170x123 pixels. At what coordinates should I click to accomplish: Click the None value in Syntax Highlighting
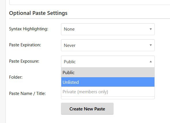tap(69, 29)
